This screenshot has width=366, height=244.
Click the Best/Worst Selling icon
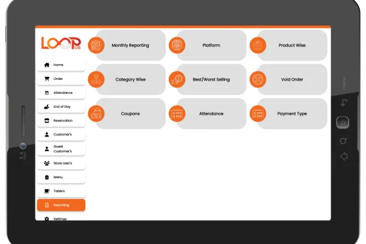176,79
